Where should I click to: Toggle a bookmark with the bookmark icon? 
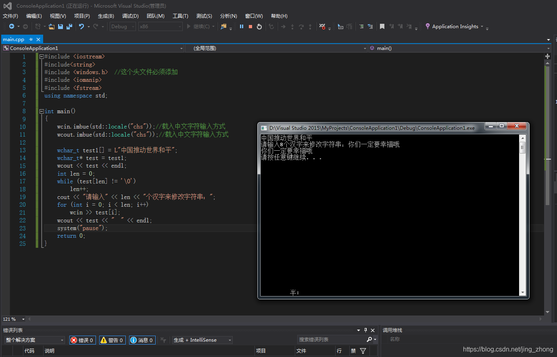coord(382,26)
